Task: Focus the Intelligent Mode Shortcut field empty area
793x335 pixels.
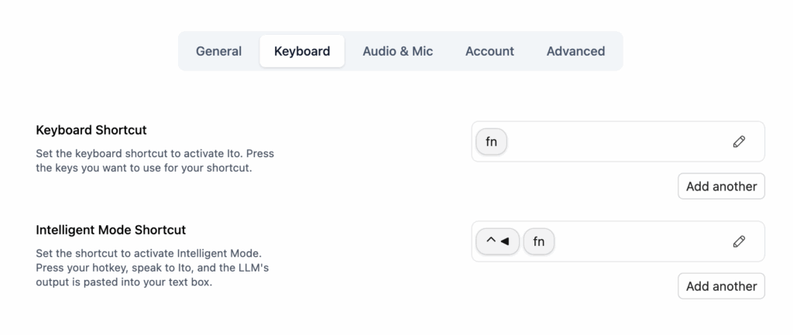Action: 635,242
